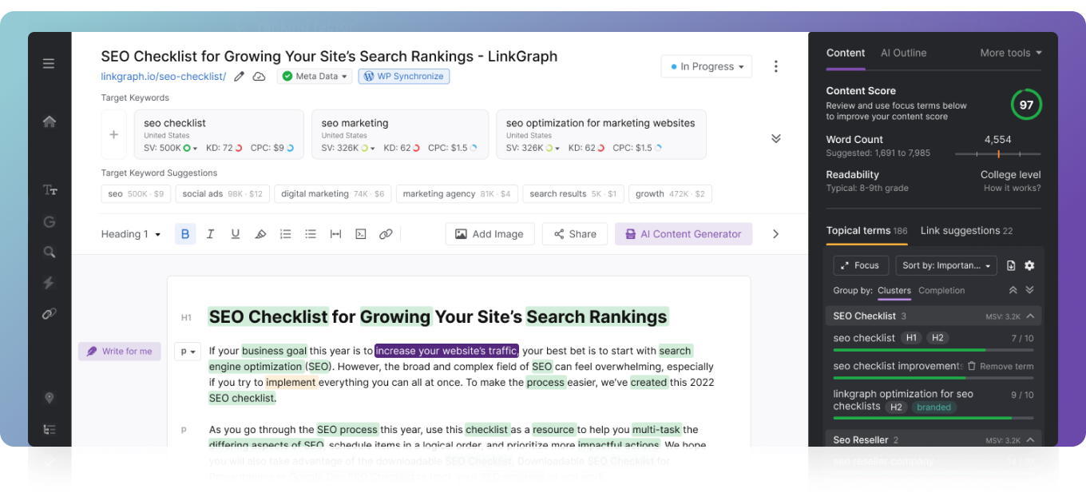The height and width of the screenshot is (501, 1086).
Task: Open the chain link sidebar tool
Action: [50, 314]
